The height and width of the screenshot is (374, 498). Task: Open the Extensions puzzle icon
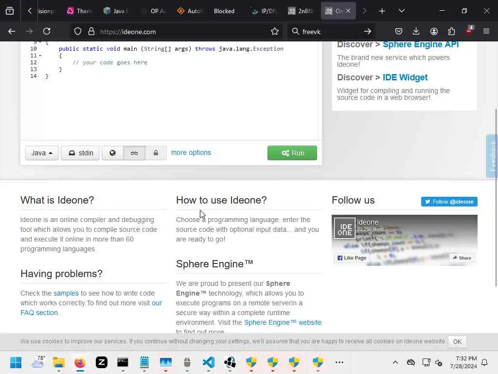451,32
